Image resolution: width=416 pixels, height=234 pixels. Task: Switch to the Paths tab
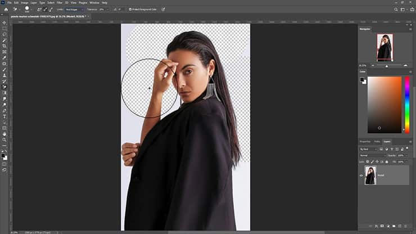376,141
